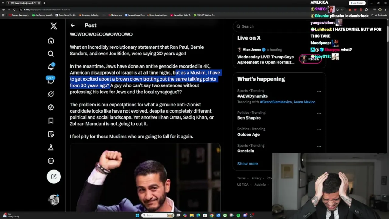Open Chrome from the taskbar
This screenshot has width=389, height=219.
[212, 215]
